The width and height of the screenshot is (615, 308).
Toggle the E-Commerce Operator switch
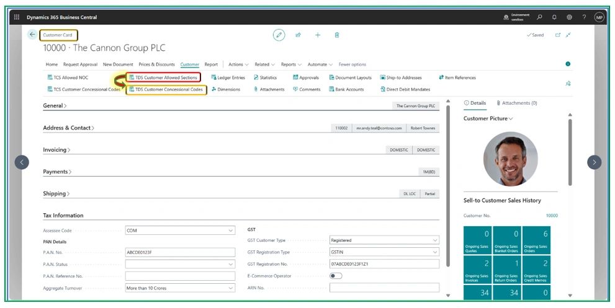point(336,276)
